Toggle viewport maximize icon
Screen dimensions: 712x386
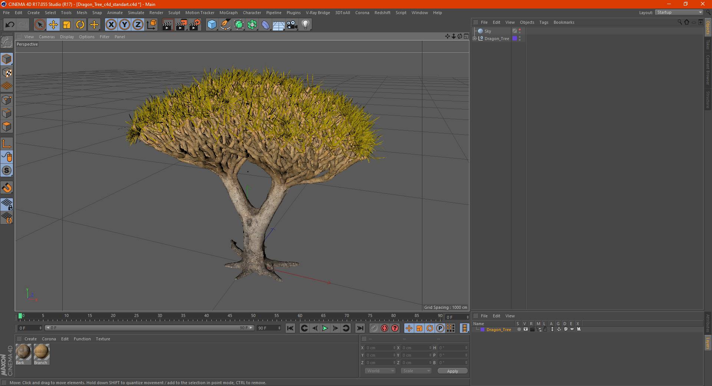466,36
